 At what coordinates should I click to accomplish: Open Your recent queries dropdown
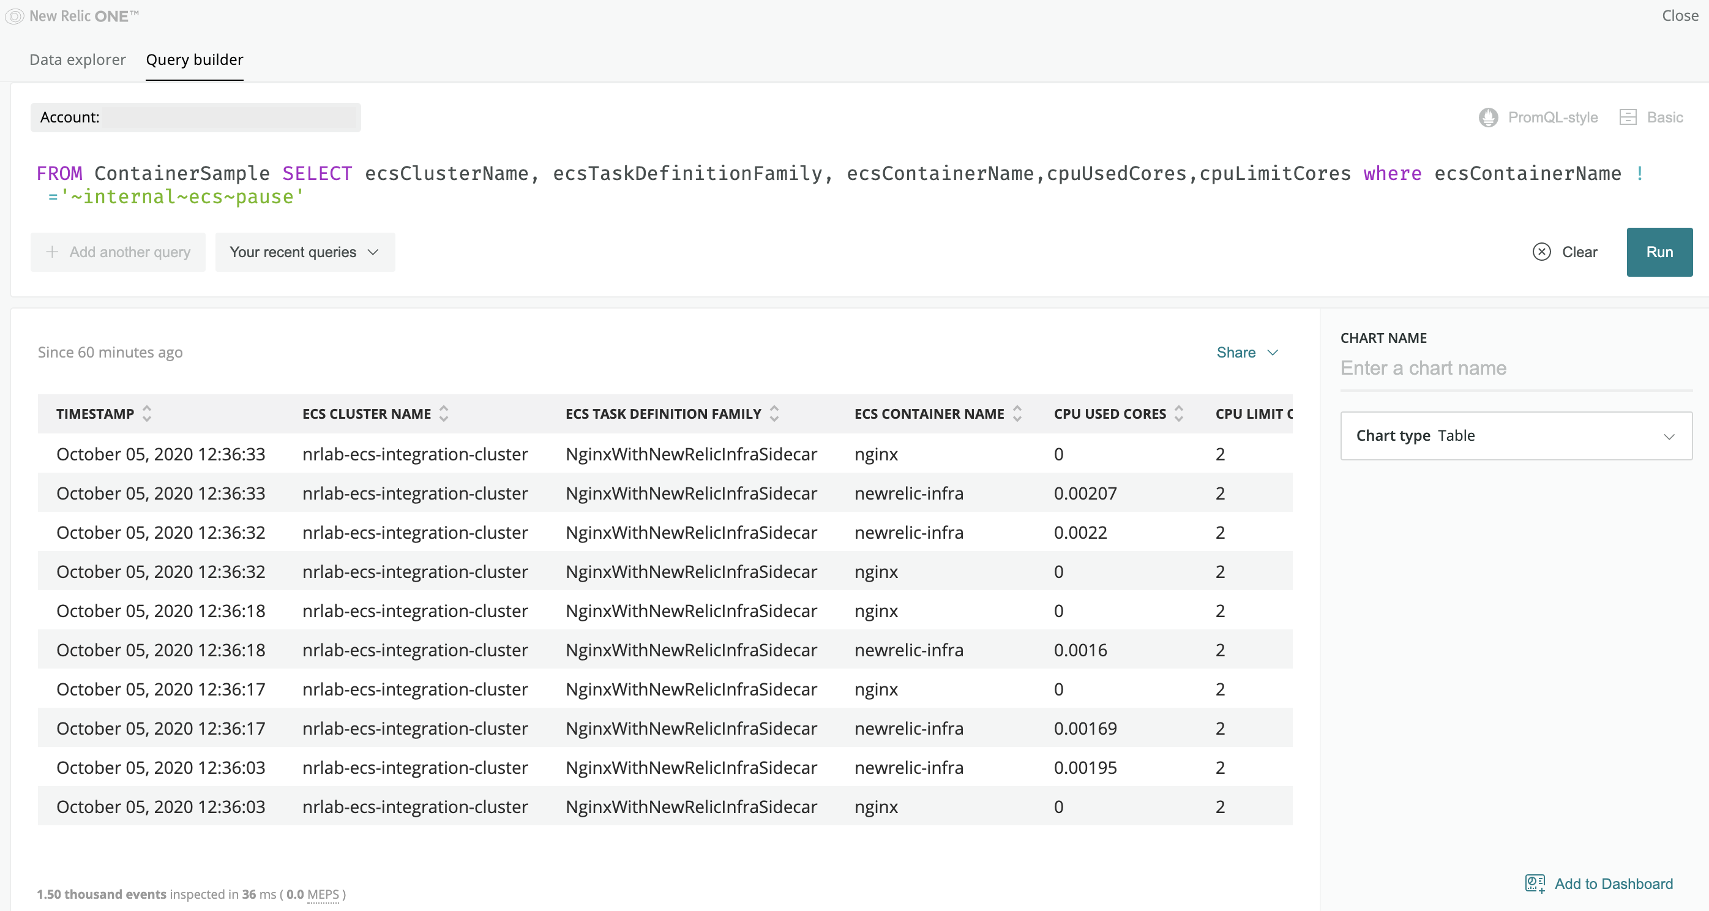(305, 252)
